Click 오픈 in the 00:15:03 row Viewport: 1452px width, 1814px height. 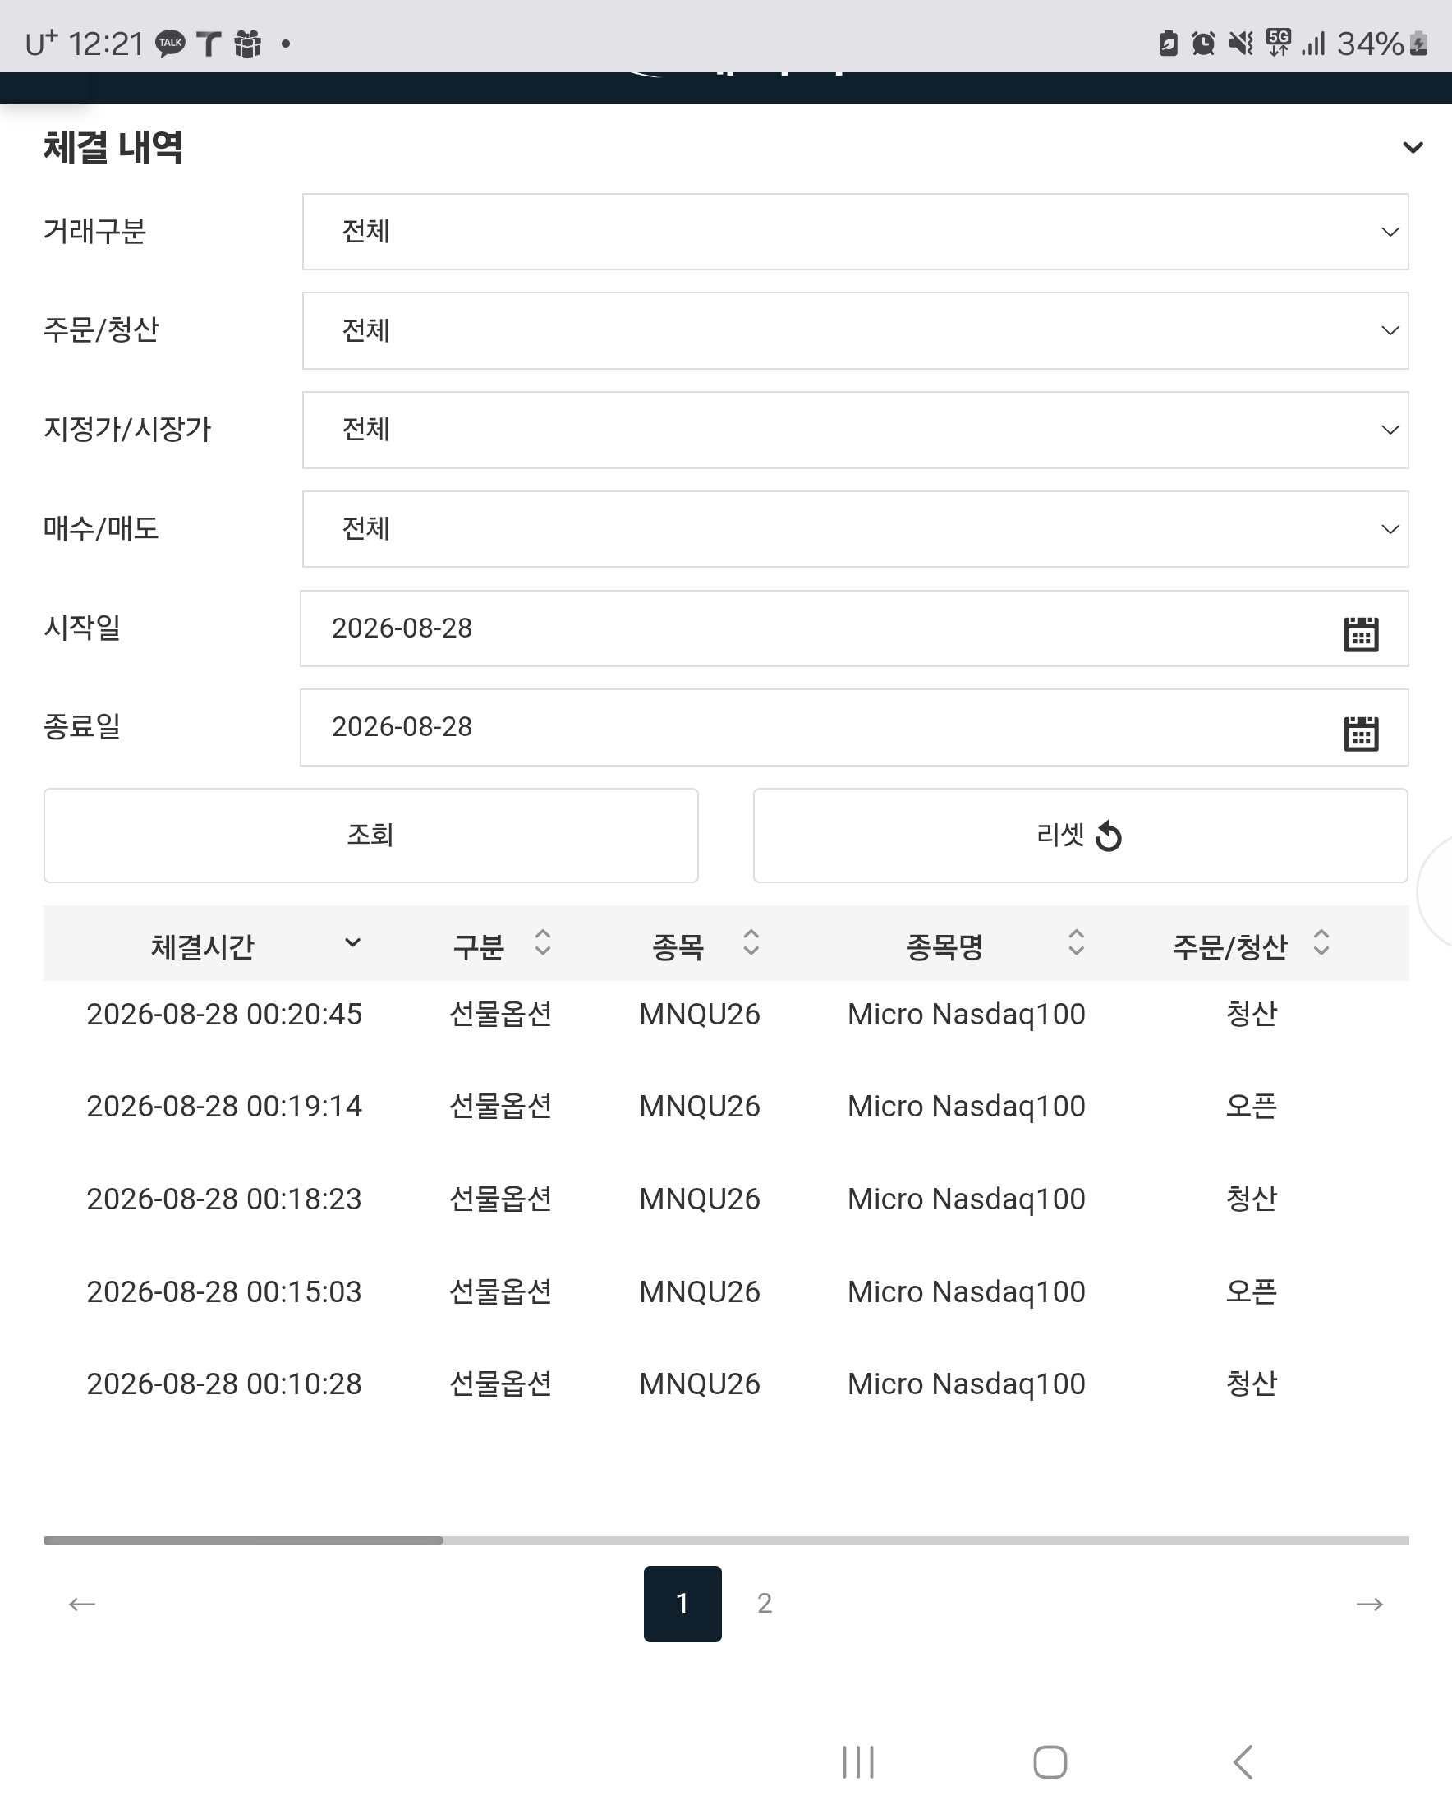1251,1291
